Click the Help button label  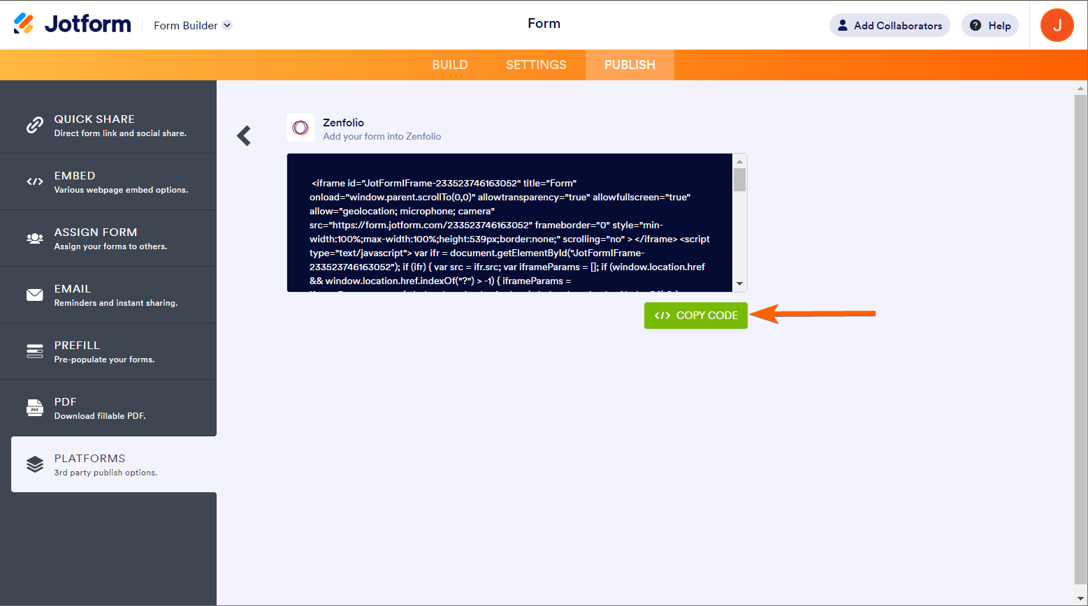coord(999,26)
